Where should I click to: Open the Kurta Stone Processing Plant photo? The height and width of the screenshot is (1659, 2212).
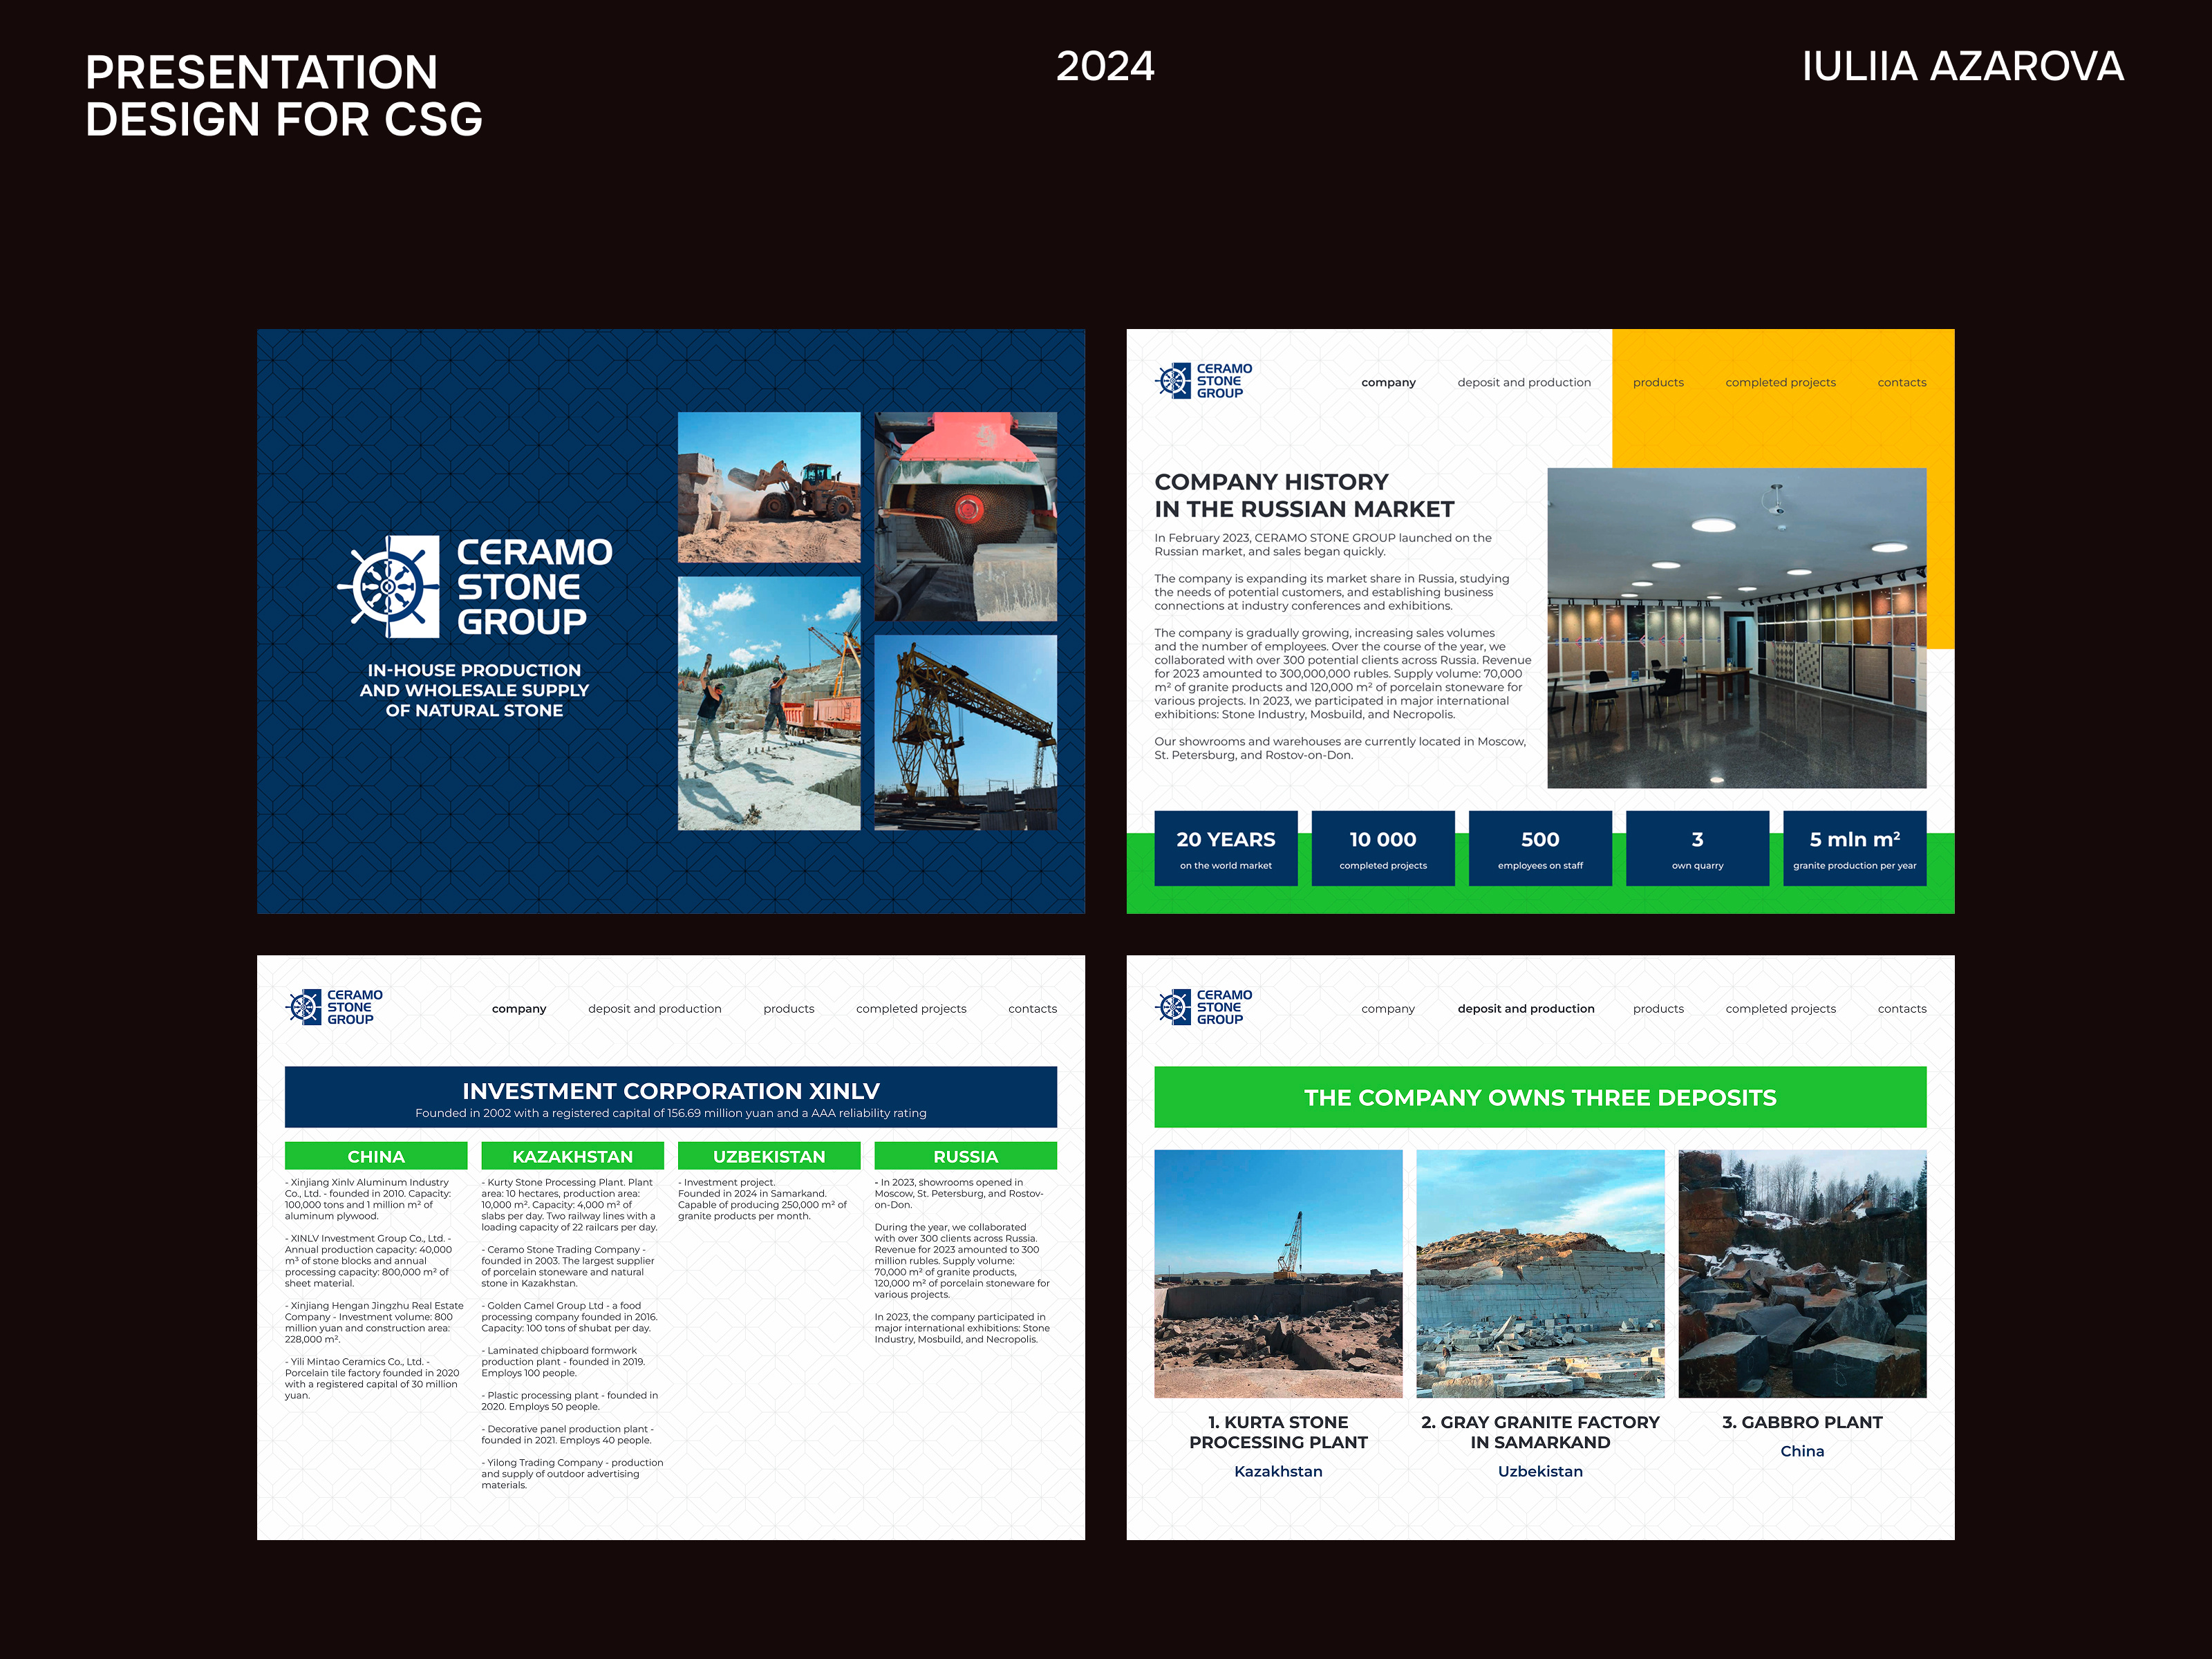click(1278, 1274)
